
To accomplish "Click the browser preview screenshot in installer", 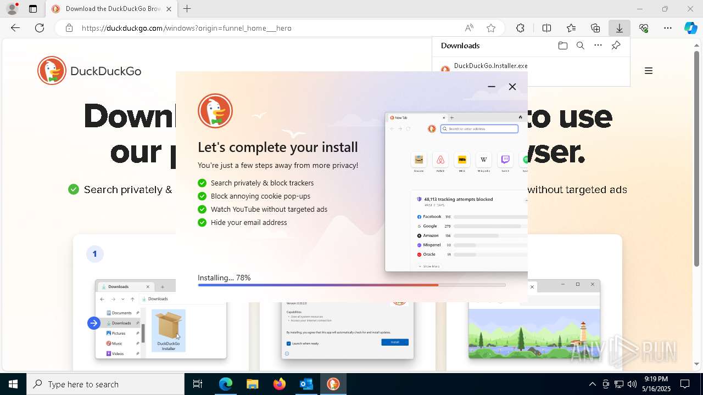I will [x=456, y=192].
